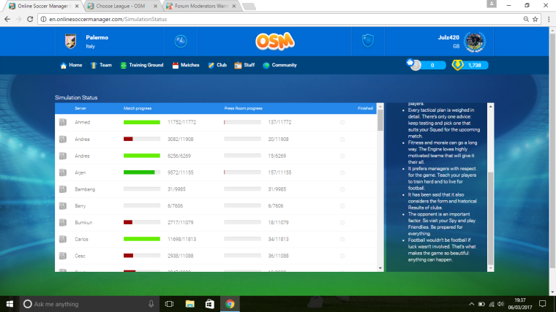Viewport: 556px width, 312px height.
Task: Click the club funds balance showing 0
Action: [432, 65]
